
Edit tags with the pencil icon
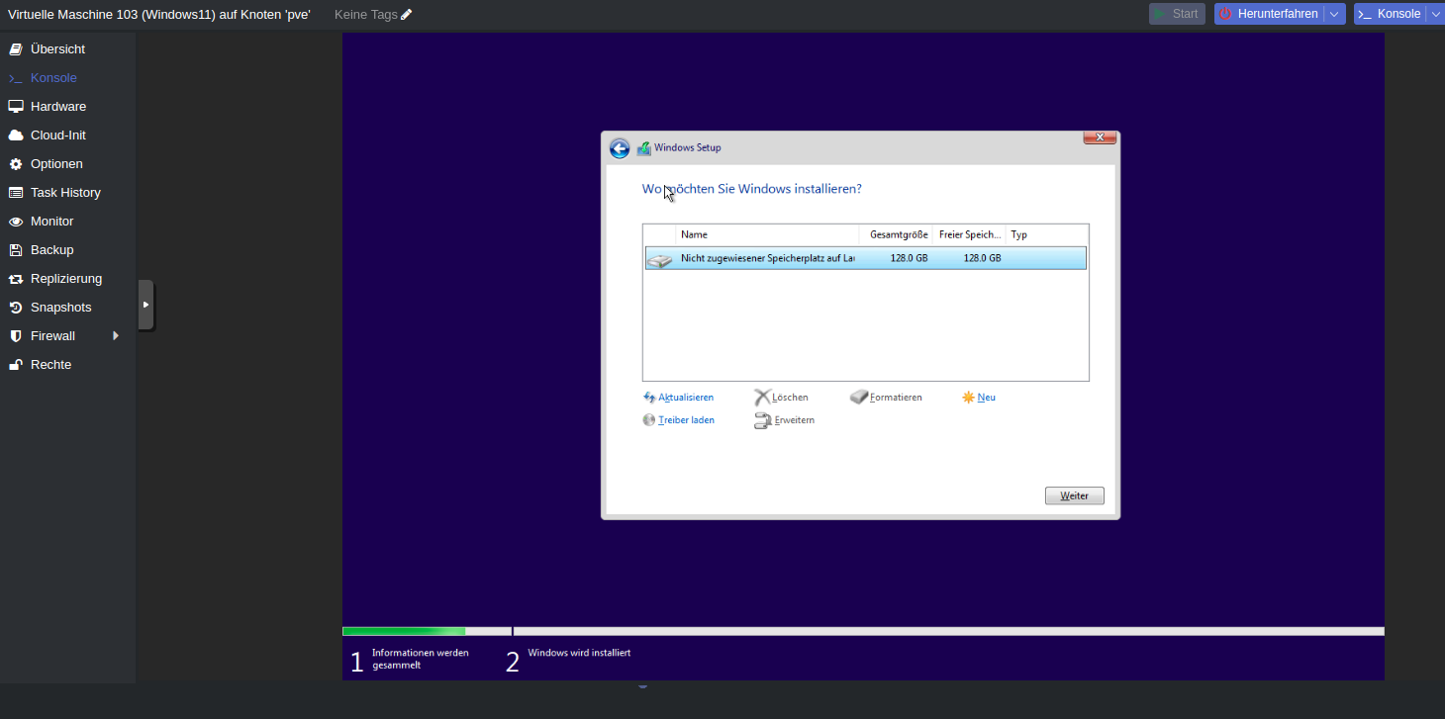point(406,14)
